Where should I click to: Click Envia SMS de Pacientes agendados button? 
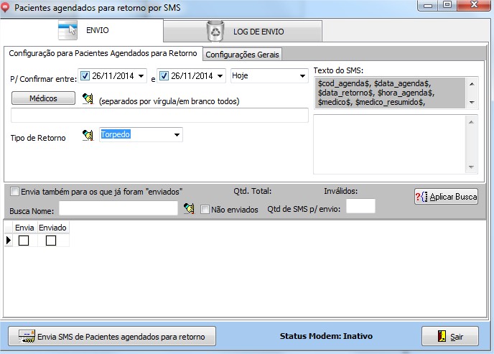click(111, 336)
